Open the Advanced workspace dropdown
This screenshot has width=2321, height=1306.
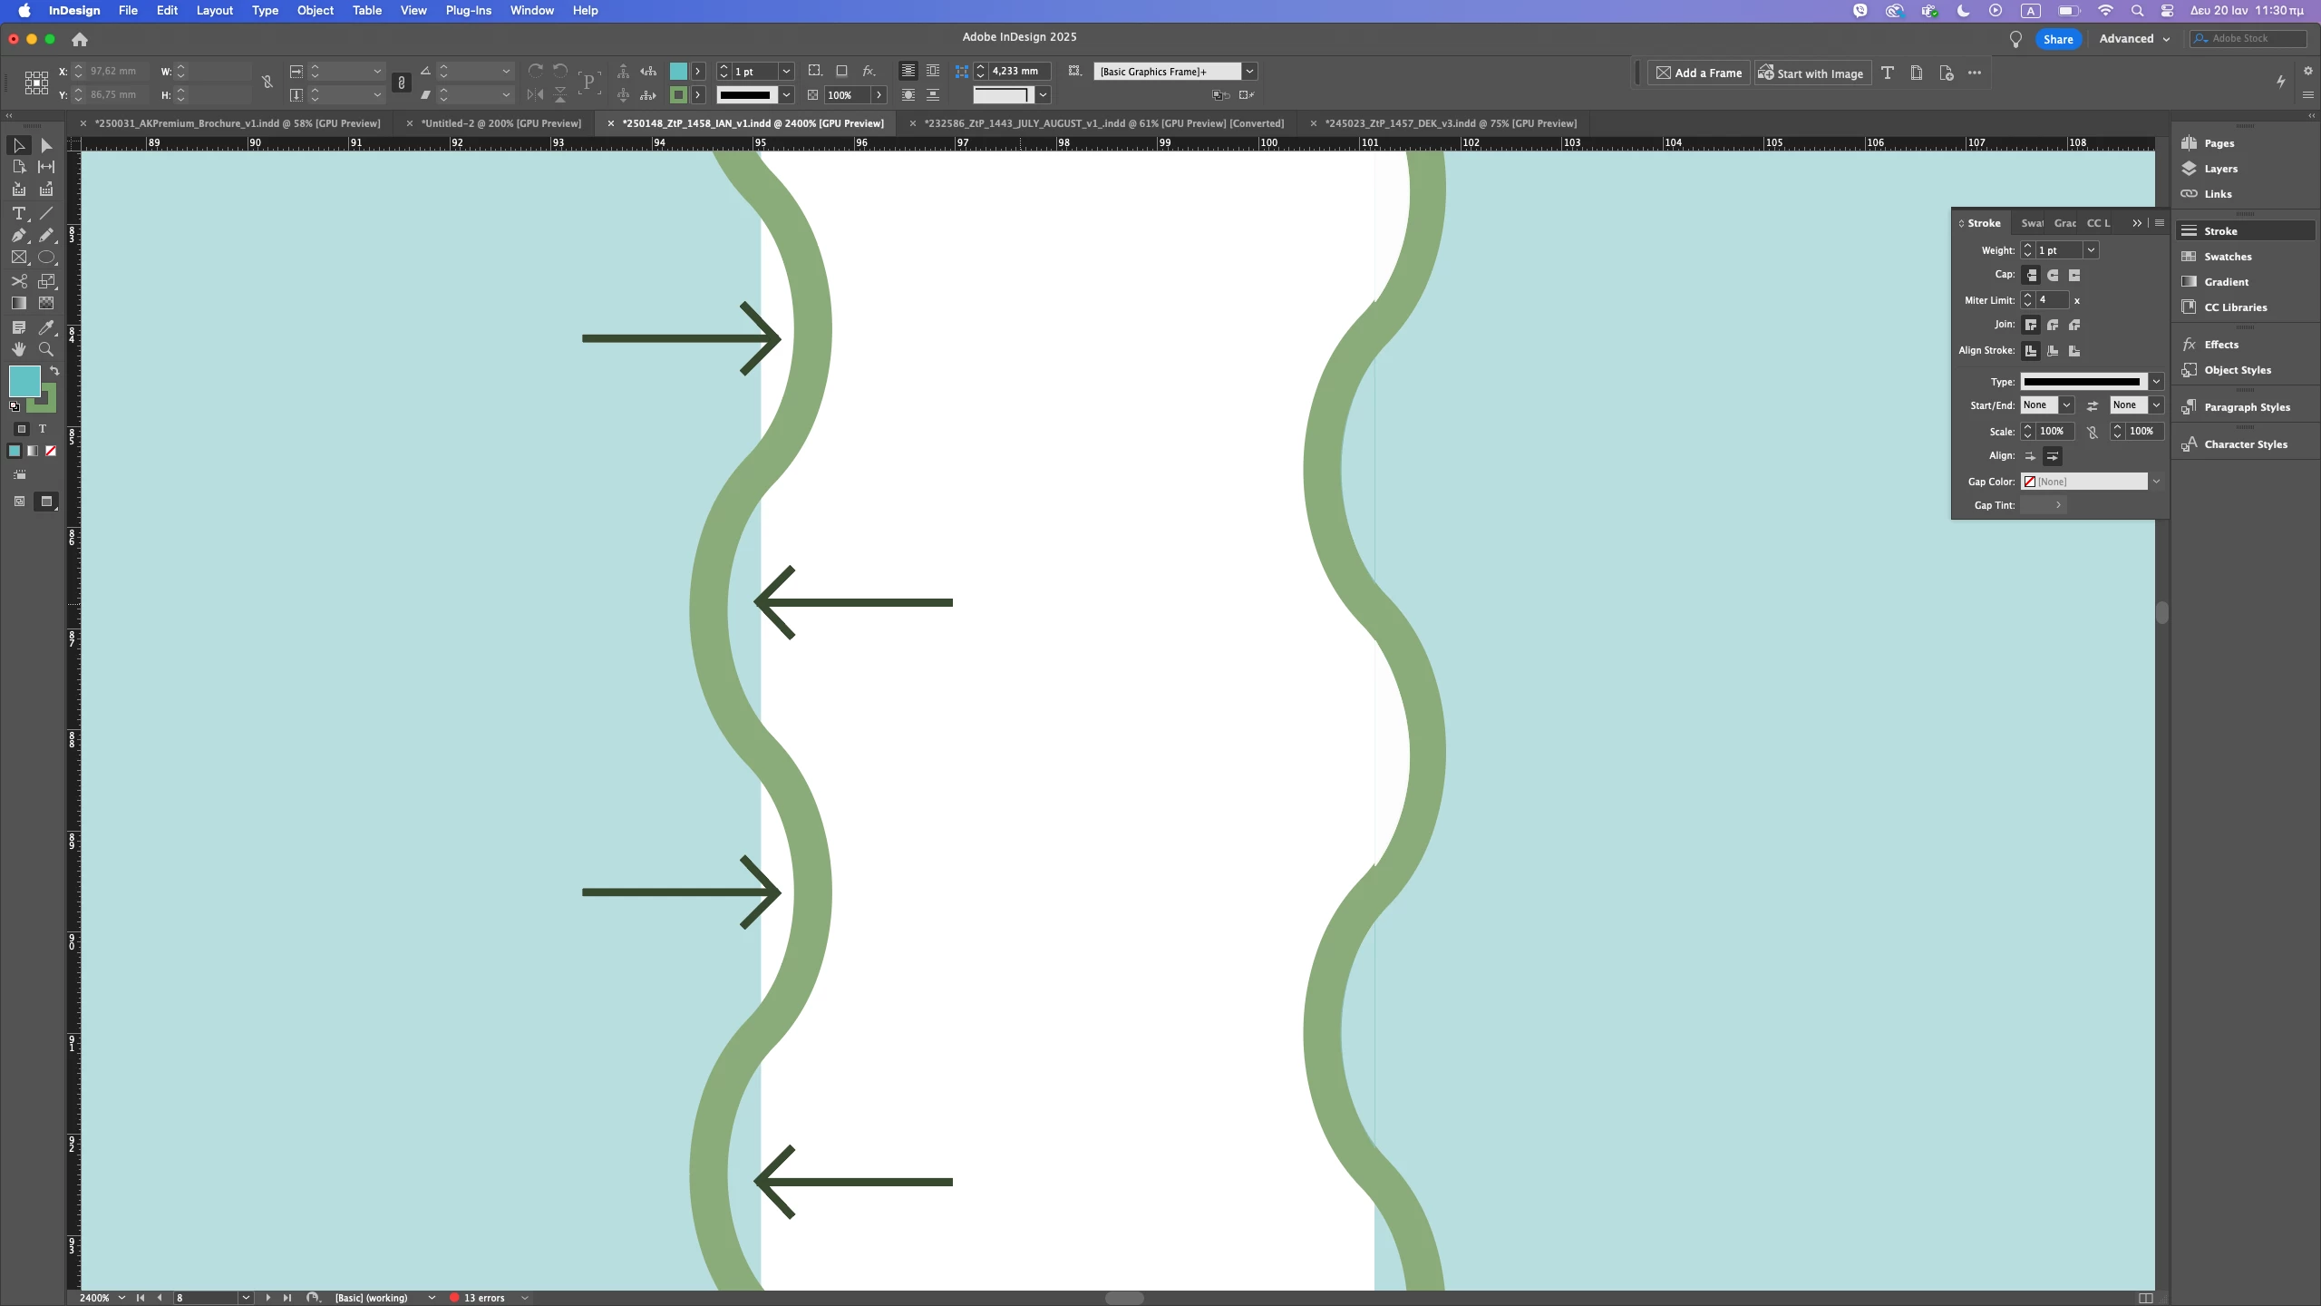(x=2134, y=39)
